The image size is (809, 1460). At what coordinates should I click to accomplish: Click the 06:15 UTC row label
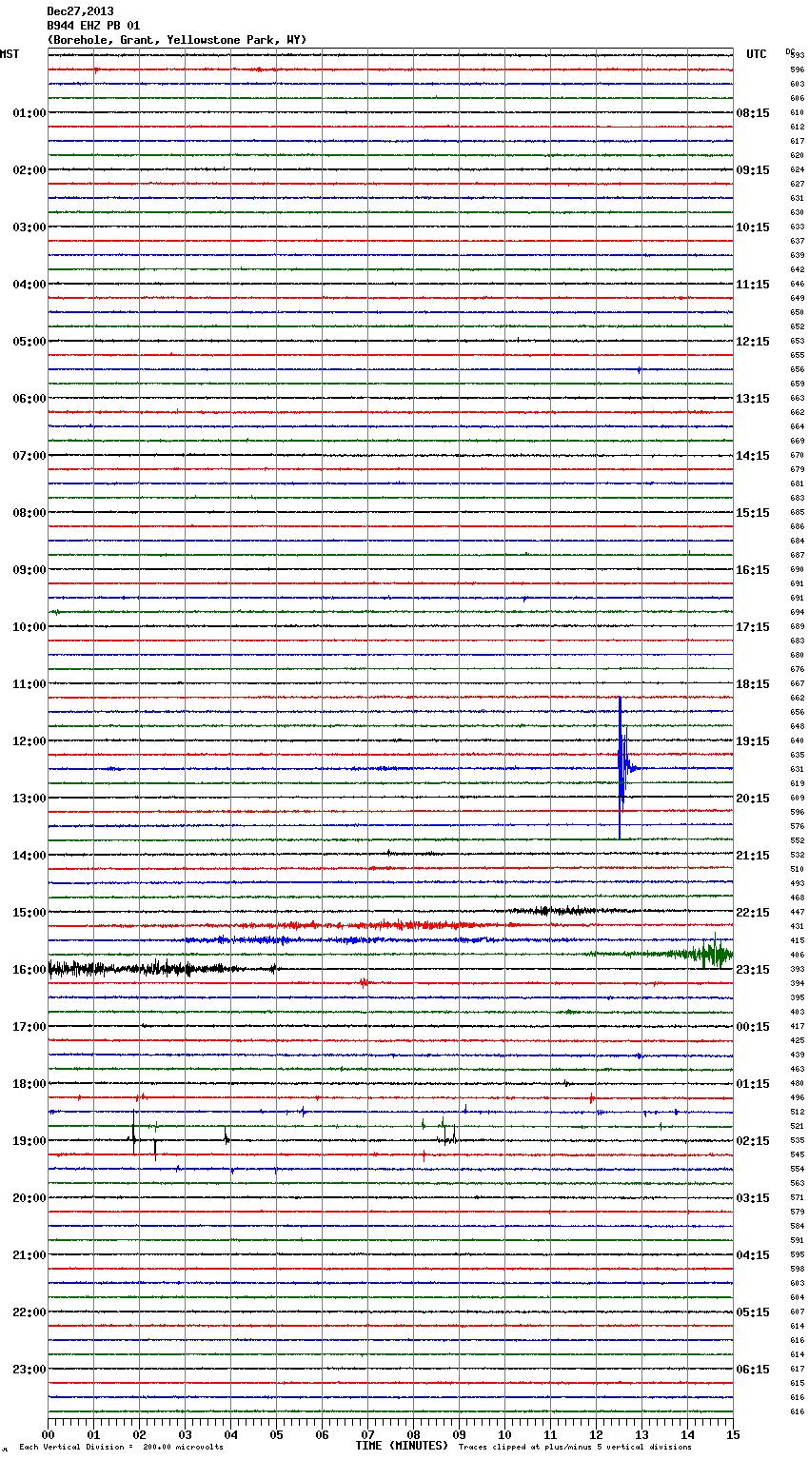tap(753, 1370)
